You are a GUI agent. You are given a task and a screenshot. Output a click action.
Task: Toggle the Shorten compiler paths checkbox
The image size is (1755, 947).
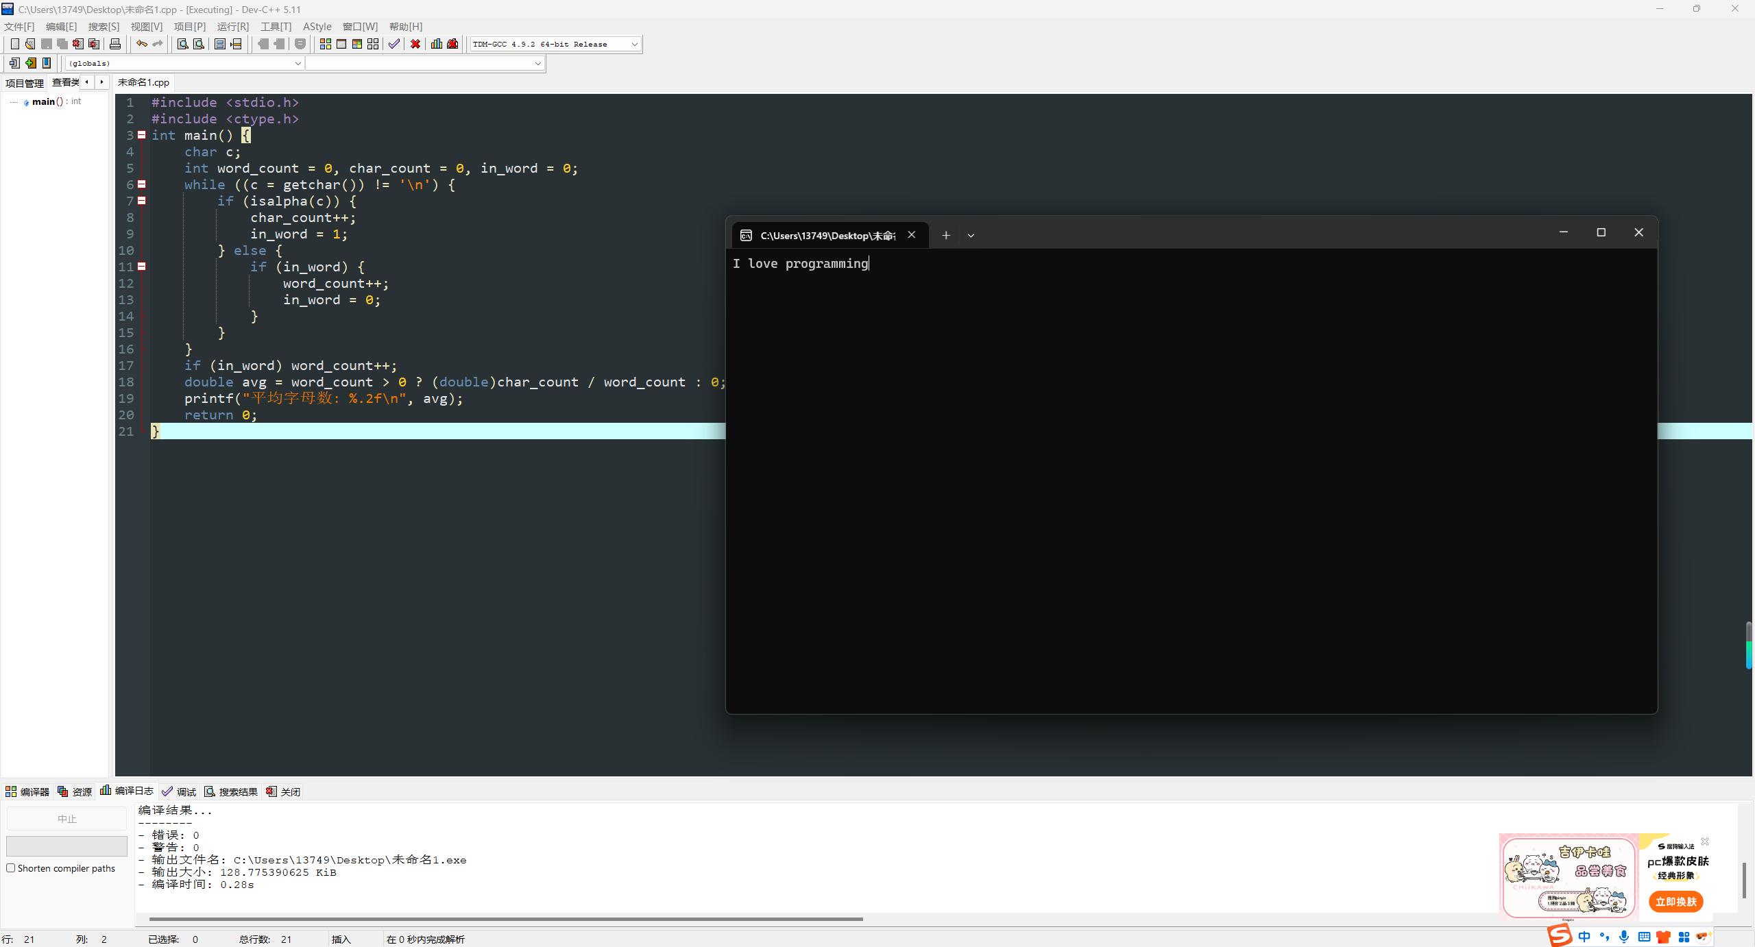(11, 868)
